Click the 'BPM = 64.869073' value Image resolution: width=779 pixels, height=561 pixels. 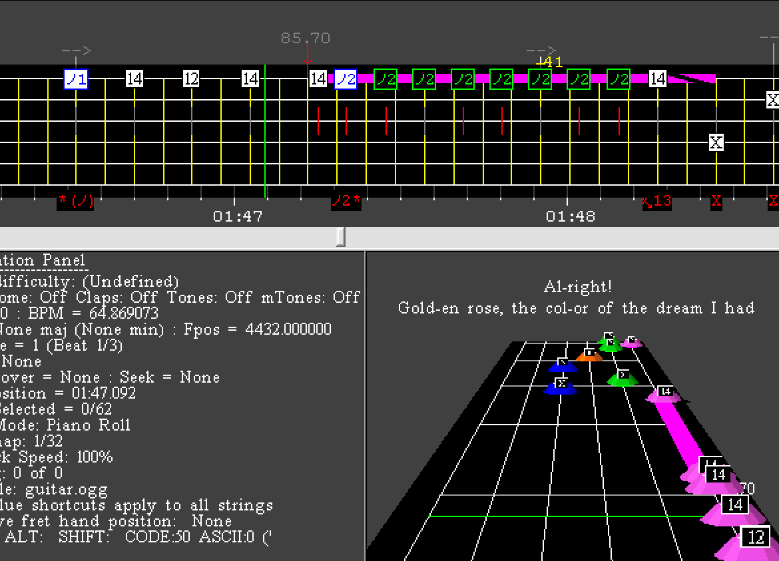pos(93,313)
